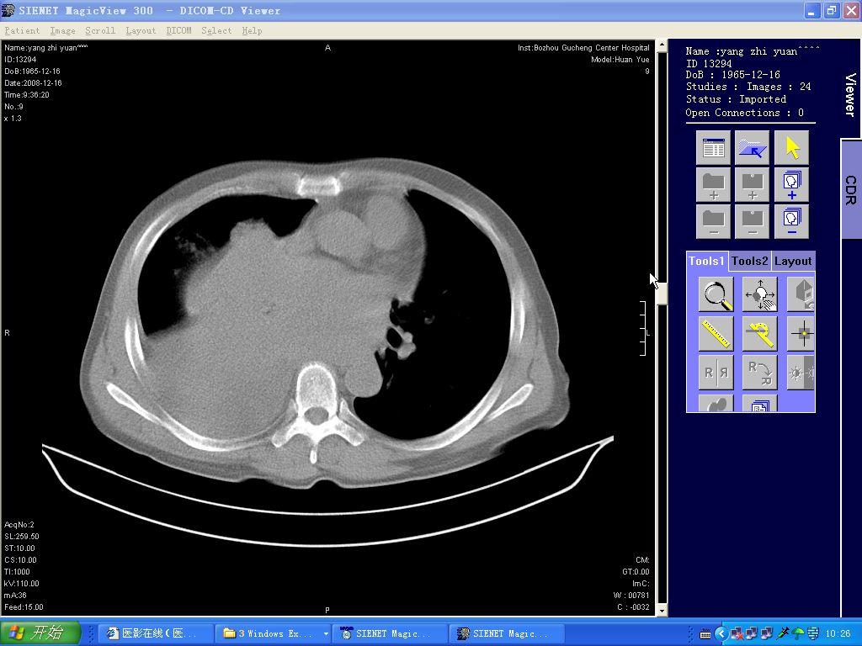Click the syringe tray icon
862x646 pixels.
coord(783,634)
